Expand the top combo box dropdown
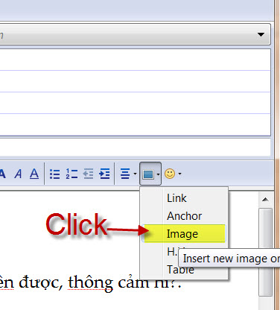 (x=261, y=34)
